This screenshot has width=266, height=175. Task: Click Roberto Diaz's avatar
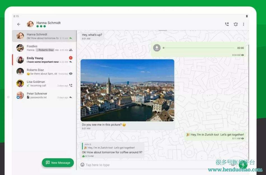pos(20,71)
